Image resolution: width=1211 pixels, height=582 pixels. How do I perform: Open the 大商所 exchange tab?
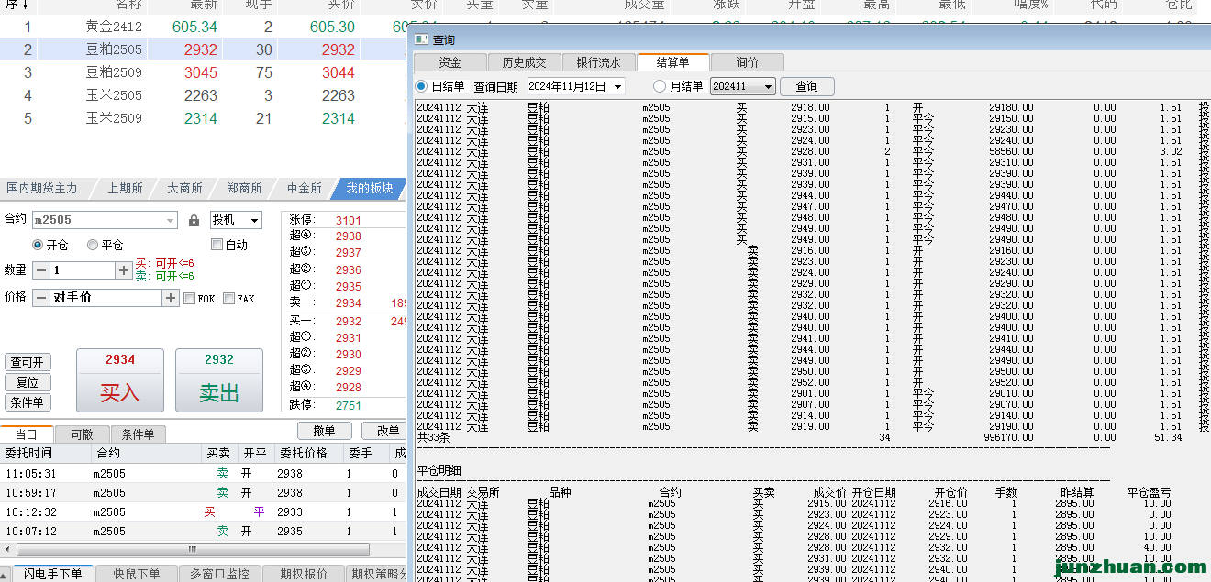click(x=184, y=188)
